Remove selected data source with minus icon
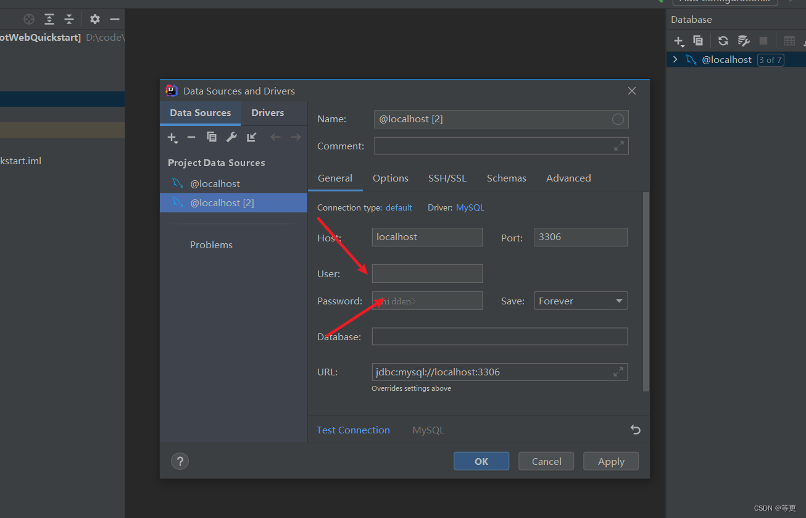This screenshot has height=518, width=806. click(191, 137)
